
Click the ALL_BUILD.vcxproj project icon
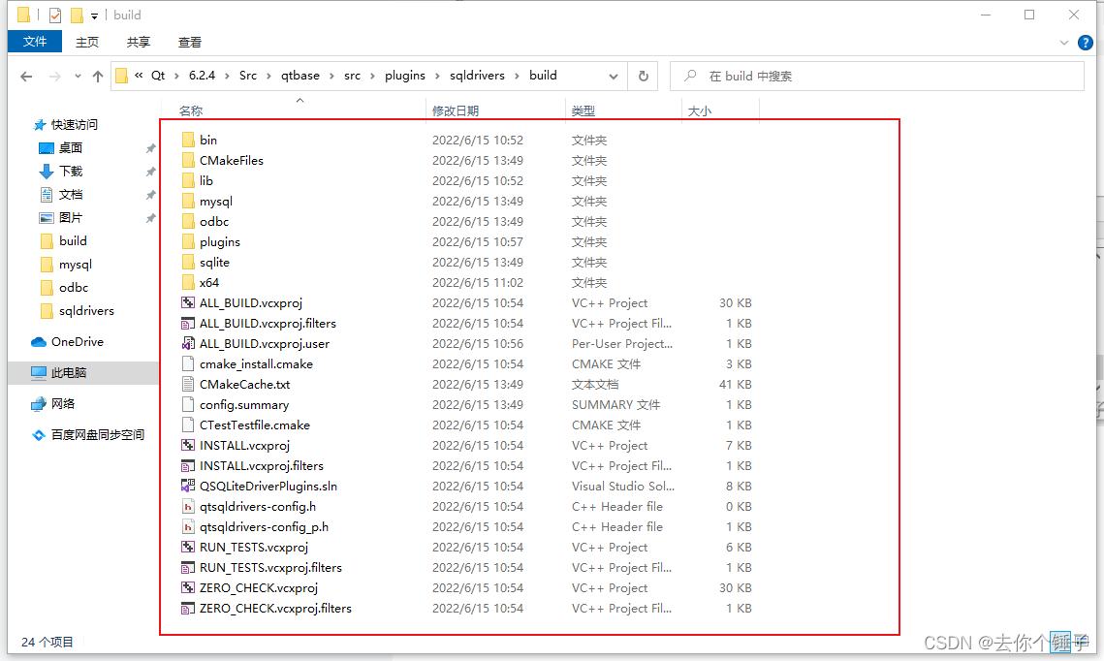point(188,303)
